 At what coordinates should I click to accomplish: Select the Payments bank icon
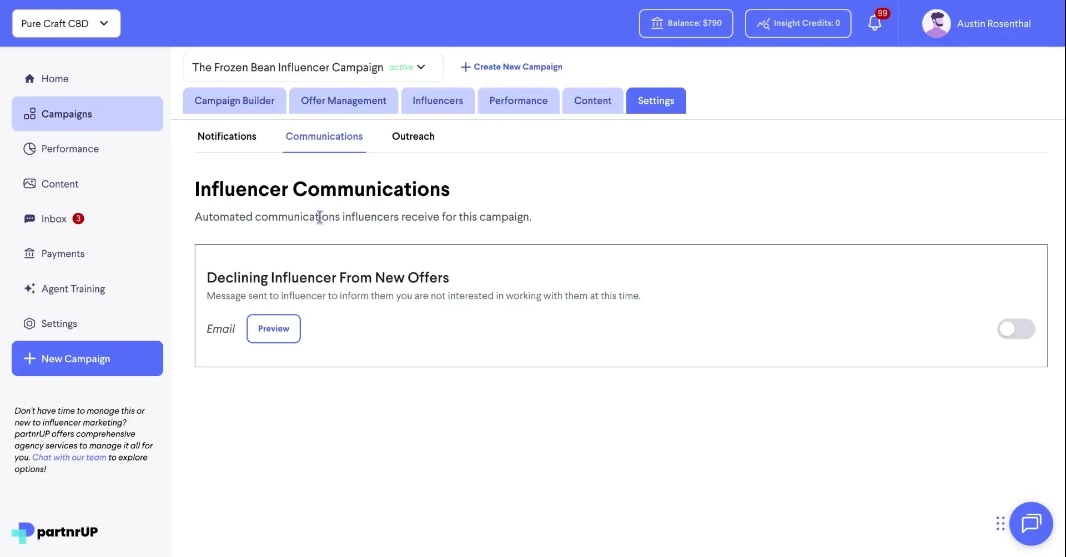click(x=29, y=254)
